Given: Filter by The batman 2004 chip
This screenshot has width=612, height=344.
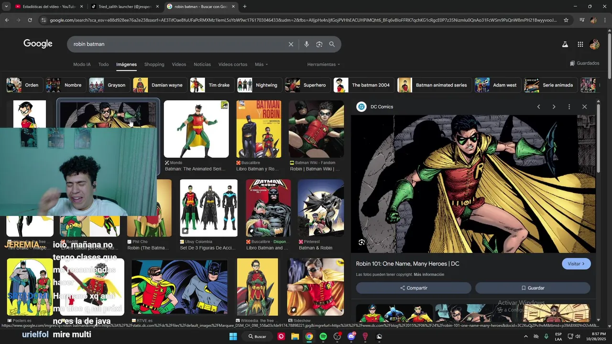Looking at the screenshot, I should (x=363, y=85).
